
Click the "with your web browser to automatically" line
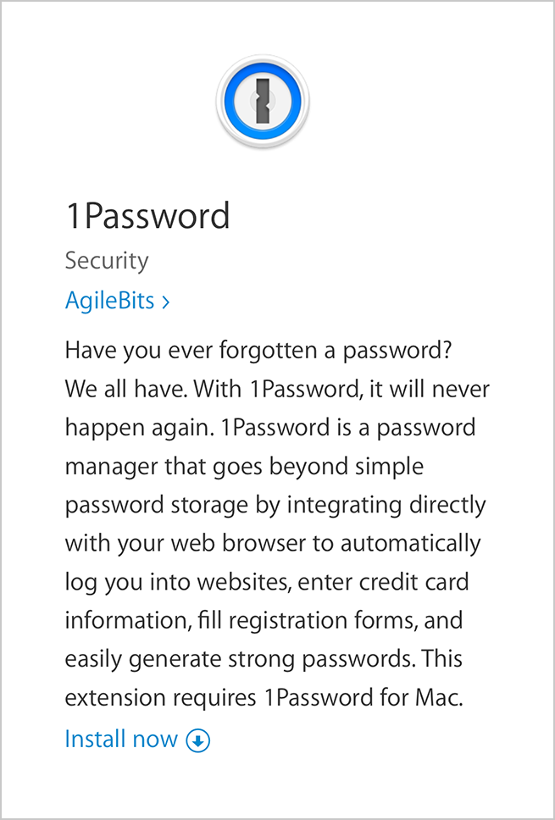pyautogui.click(x=273, y=544)
